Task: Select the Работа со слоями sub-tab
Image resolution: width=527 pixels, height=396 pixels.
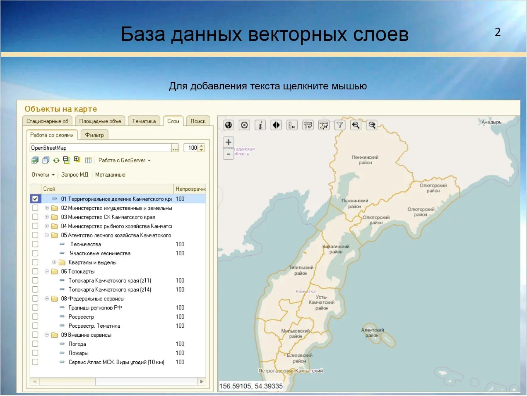Action: (52, 135)
